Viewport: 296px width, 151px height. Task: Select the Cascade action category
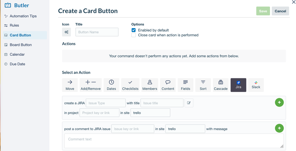[221, 85]
